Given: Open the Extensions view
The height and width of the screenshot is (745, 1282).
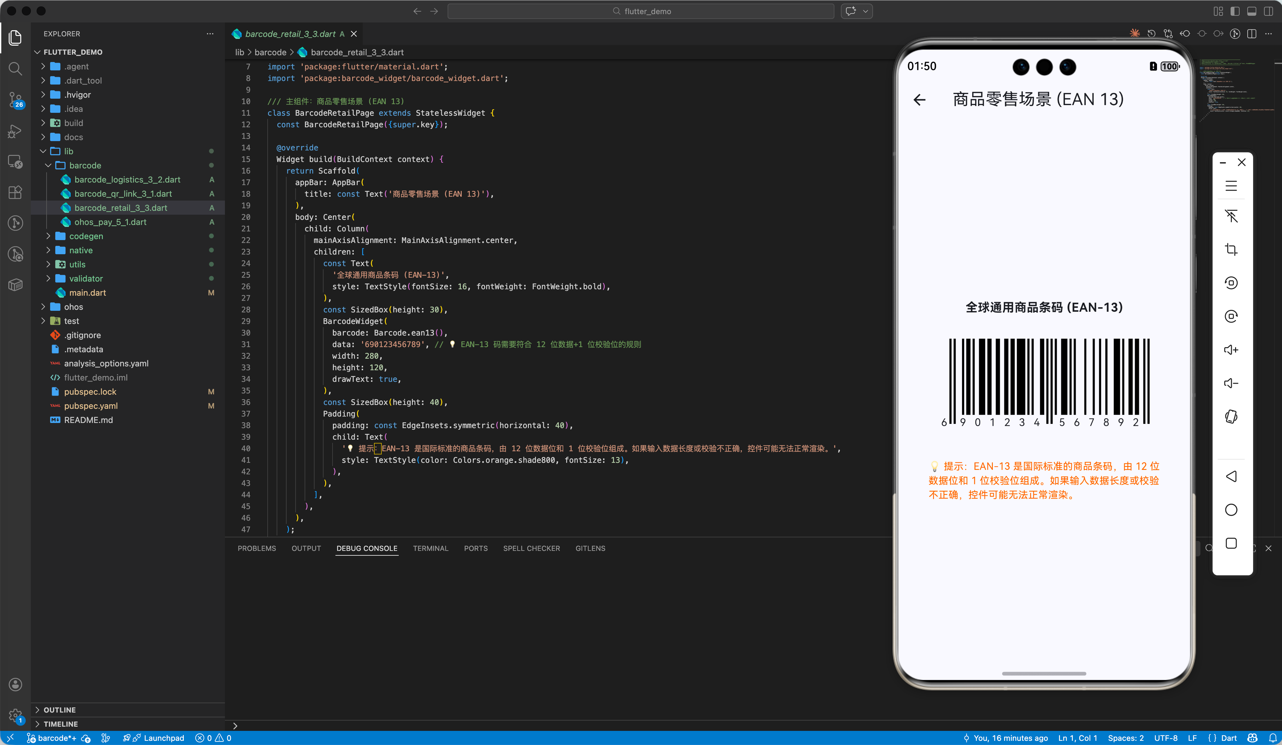Looking at the screenshot, I should coord(15,192).
